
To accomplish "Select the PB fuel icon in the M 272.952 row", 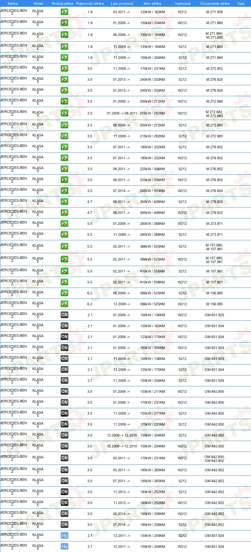I will click(x=64, y=69).
